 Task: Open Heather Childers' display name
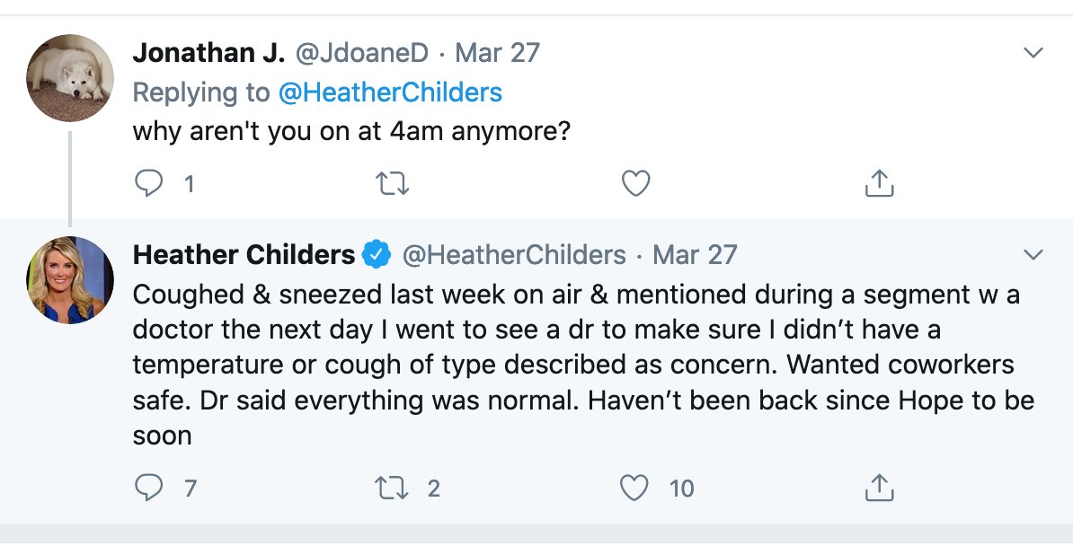click(244, 254)
